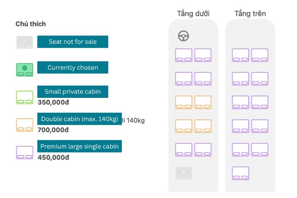297x198 pixels.
Task: Choose the upper-left orange double cabin
Action: 184,102
